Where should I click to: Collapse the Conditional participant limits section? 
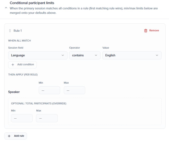pos(6,8)
